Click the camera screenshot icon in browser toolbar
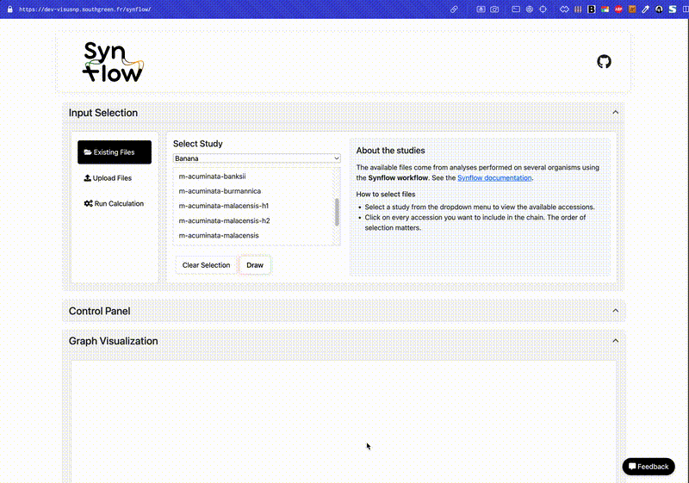This screenshot has width=689, height=483. pos(494,9)
